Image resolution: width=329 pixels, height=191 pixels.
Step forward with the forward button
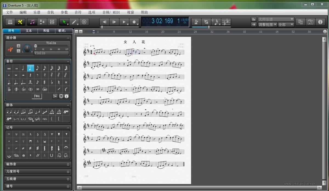click(114, 22)
